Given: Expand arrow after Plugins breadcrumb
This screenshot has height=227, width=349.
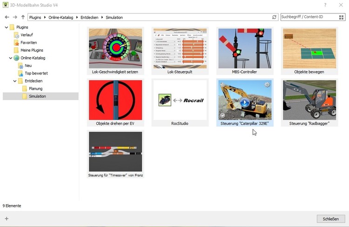Looking at the screenshot, I should coord(45,17).
